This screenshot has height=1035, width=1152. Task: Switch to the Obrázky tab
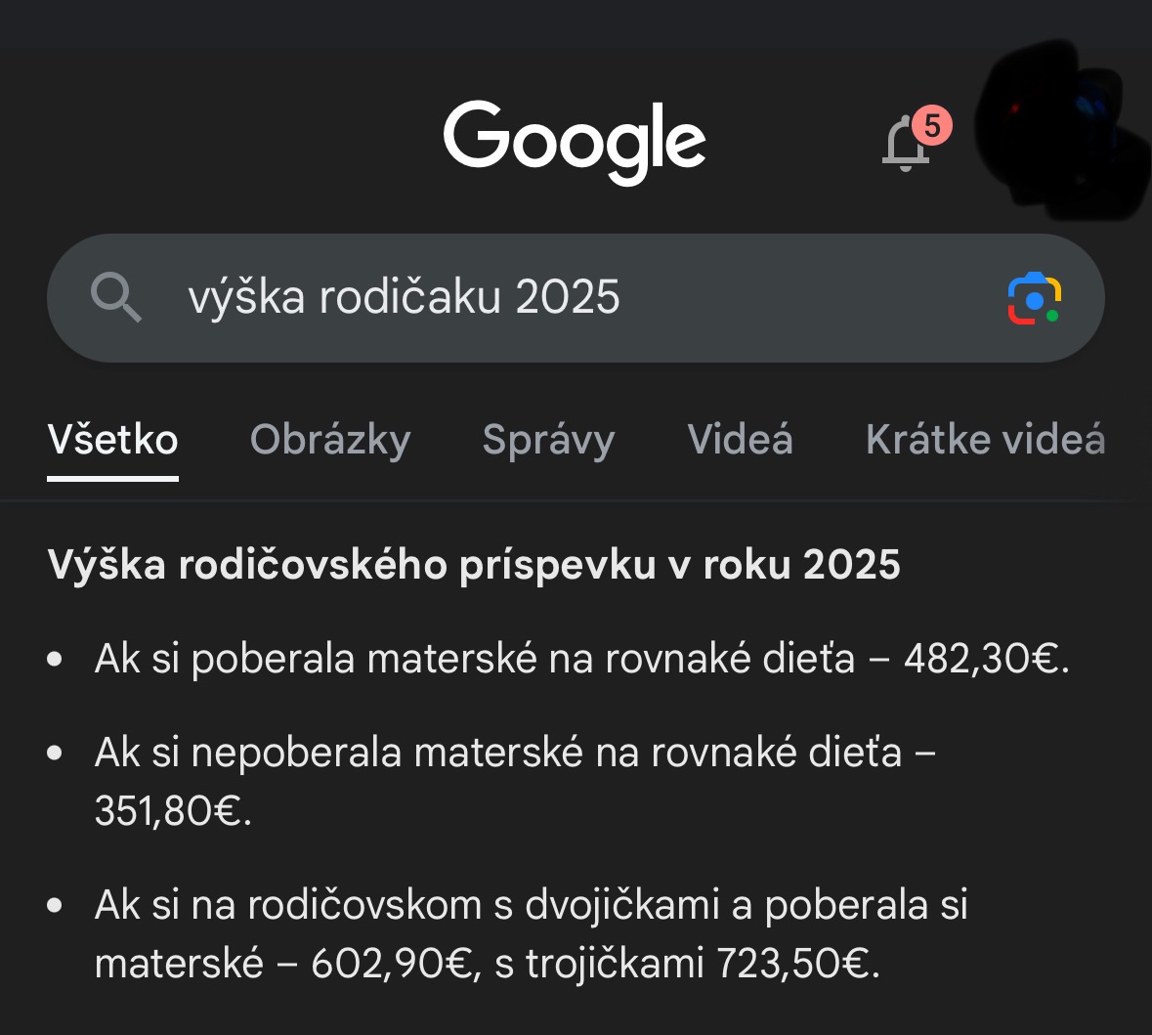pyautogui.click(x=330, y=440)
